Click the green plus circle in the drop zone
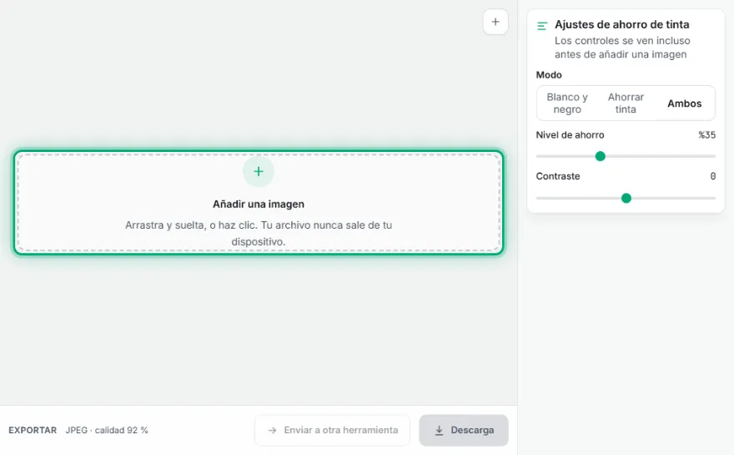This screenshot has height=455, width=734. (x=259, y=171)
